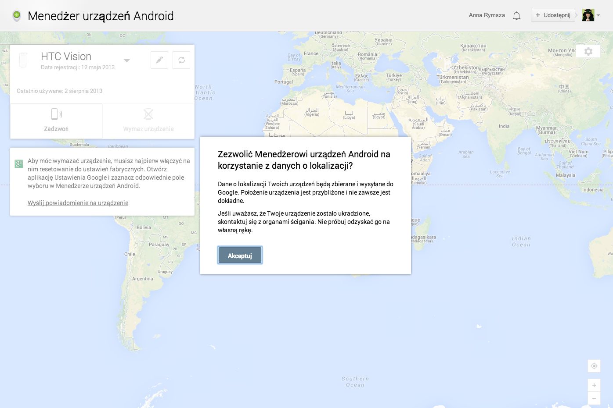The height and width of the screenshot is (408, 613).
Task: Open the Wyślij powiadomienie na urządzenie link
Action: coord(78,203)
